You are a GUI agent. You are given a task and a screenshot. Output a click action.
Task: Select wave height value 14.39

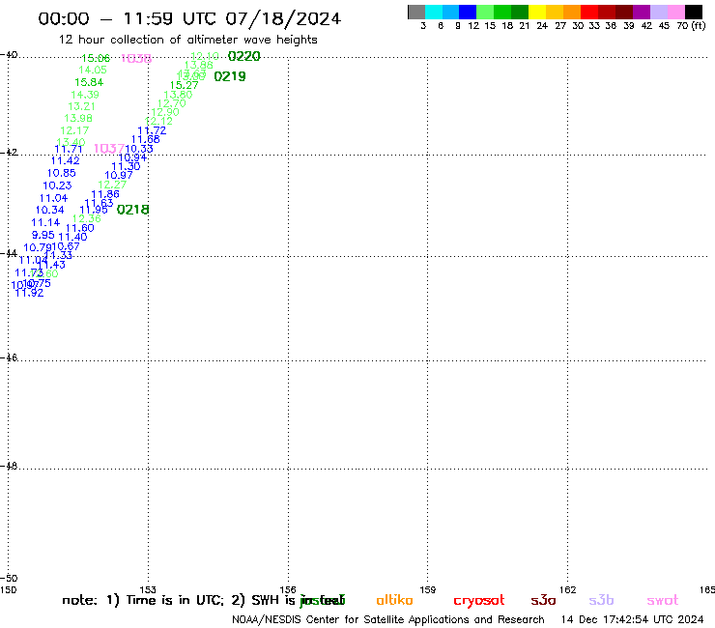85,95
